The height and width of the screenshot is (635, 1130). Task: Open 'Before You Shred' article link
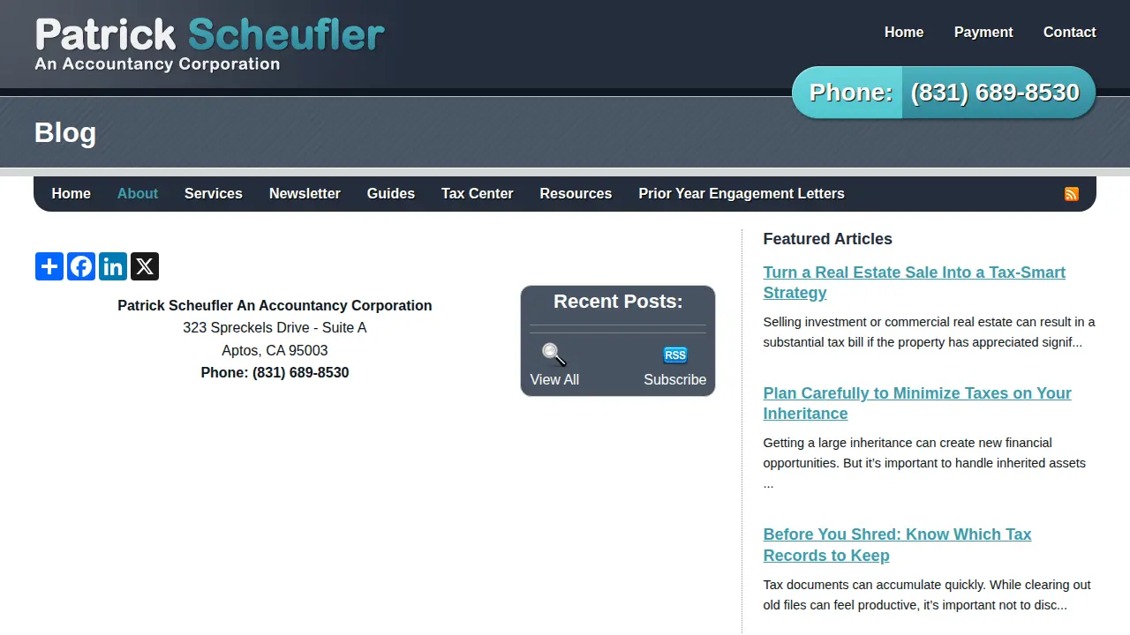(897, 544)
